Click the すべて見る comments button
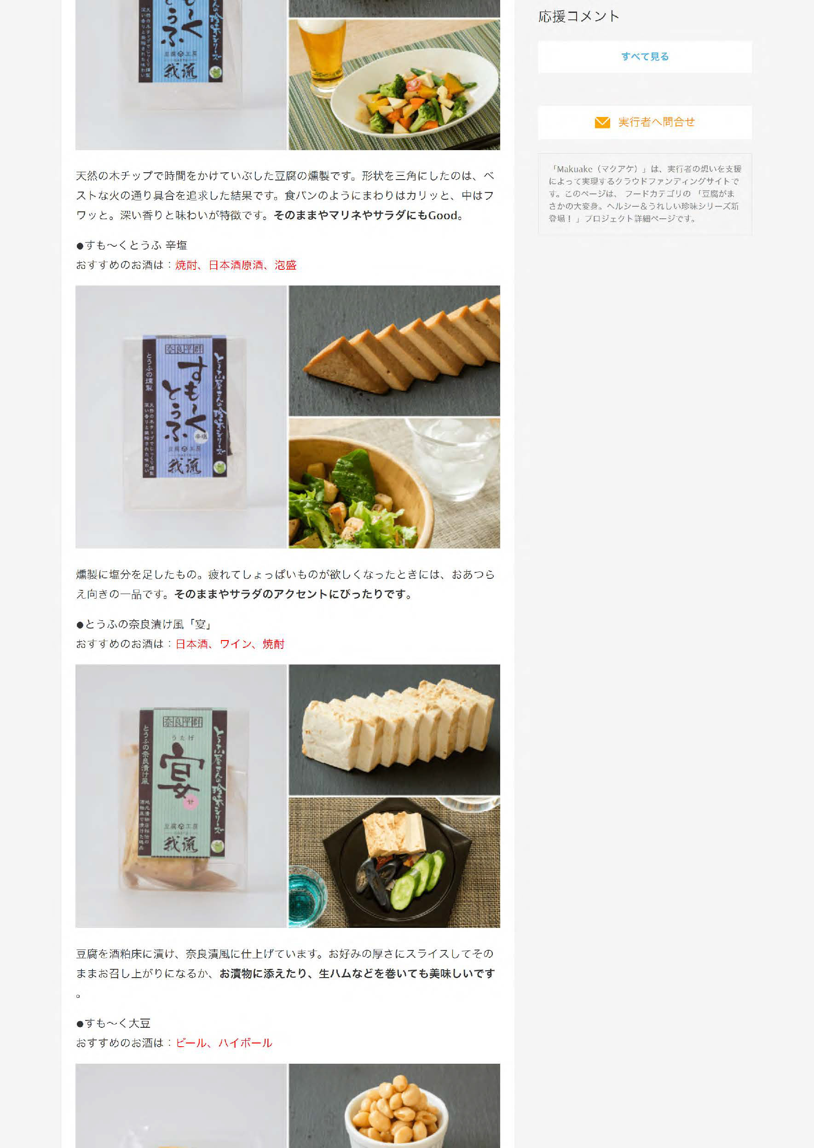 [x=645, y=57]
